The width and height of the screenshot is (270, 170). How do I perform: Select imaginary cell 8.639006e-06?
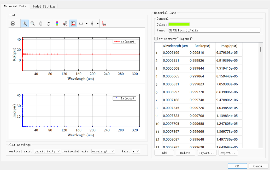point(229,92)
